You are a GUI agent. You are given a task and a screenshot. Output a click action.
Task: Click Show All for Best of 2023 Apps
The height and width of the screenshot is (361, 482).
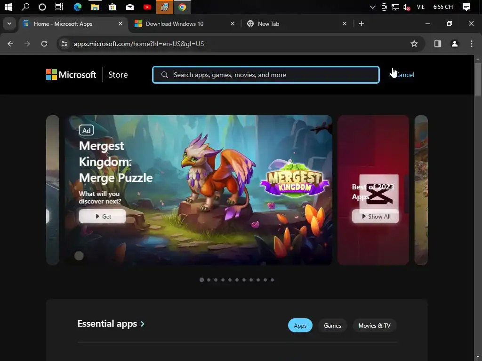375,216
